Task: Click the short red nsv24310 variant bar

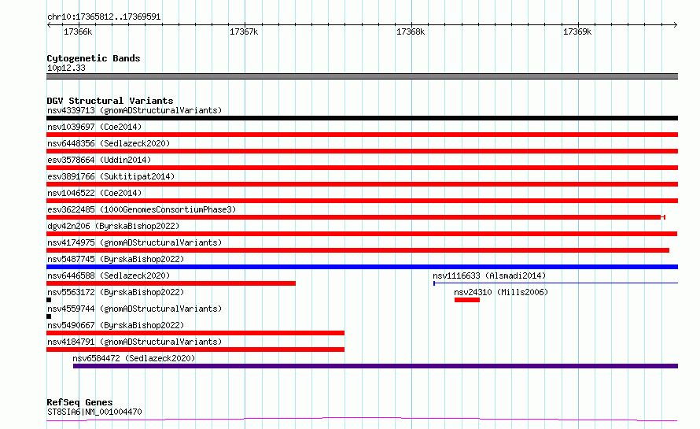Action: [467, 300]
